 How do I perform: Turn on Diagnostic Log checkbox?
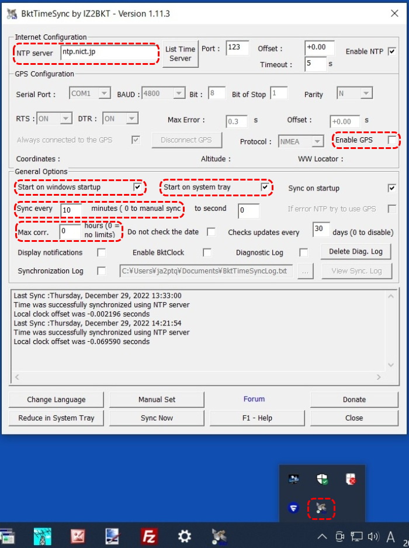click(x=303, y=253)
